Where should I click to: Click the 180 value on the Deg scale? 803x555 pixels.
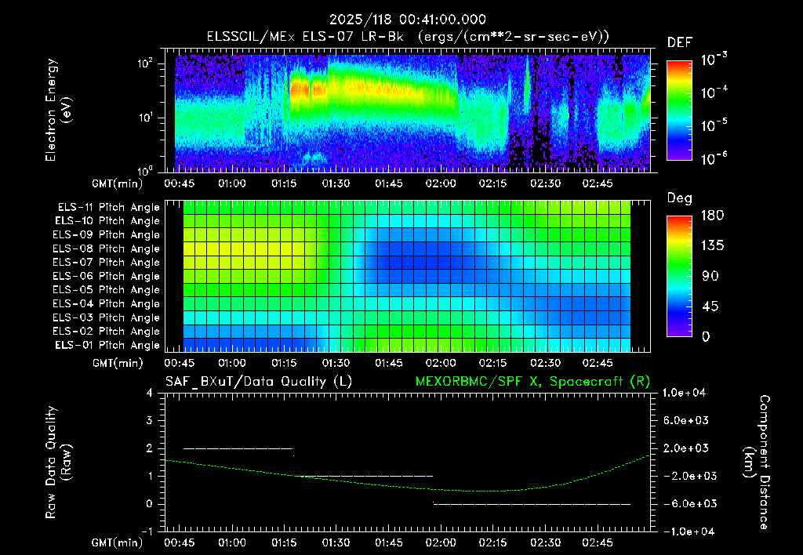pyautogui.click(x=712, y=216)
